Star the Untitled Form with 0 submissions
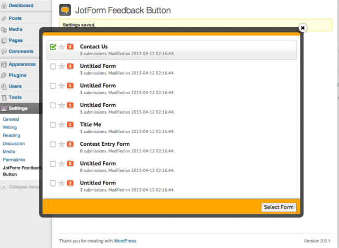 (x=62, y=164)
